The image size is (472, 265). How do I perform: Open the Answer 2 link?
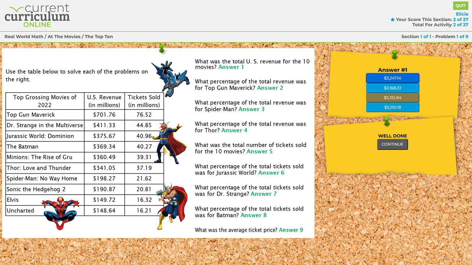pos(270,88)
